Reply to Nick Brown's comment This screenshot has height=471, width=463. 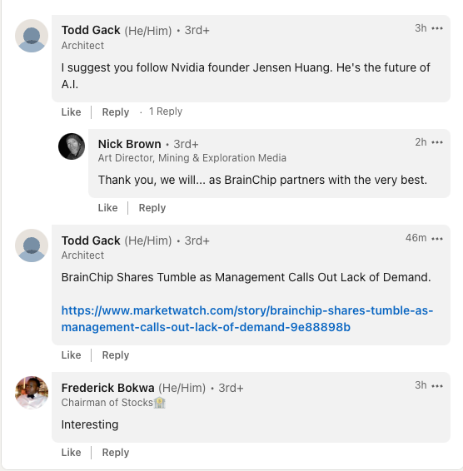[x=152, y=208]
